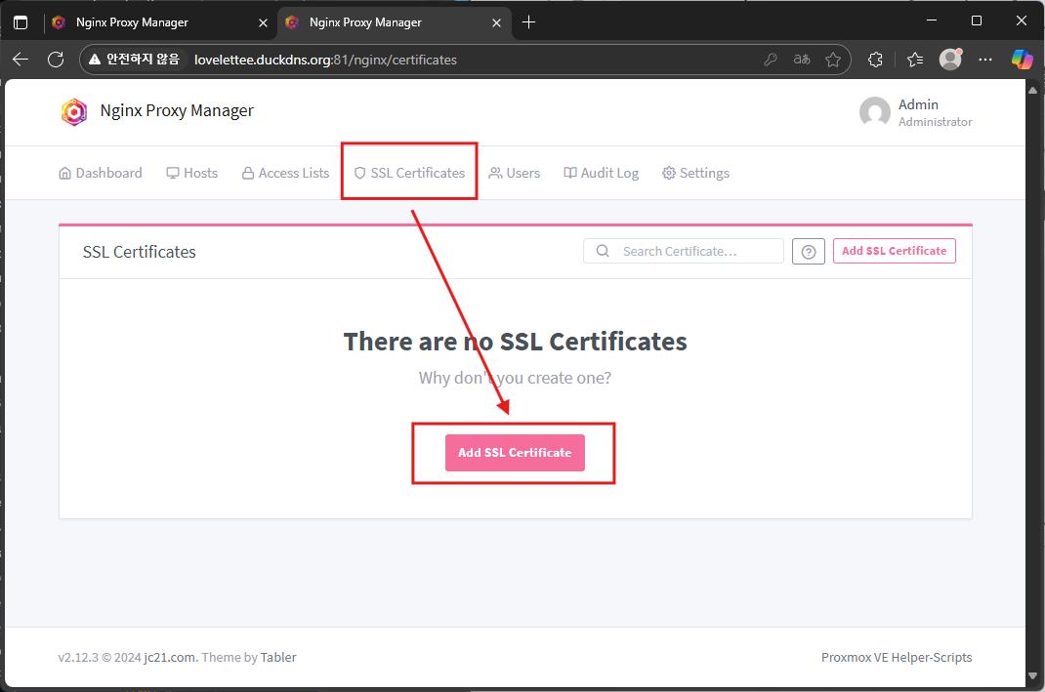Image resolution: width=1045 pixels, height=692 pixels.
Task: Click the page scrollbar up arrow
Action: 1033,89
